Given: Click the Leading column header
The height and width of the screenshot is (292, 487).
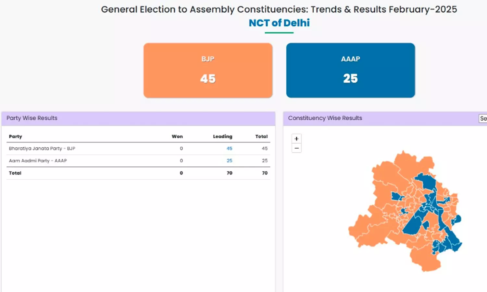Looking at the screenshot, I should 222,136.
